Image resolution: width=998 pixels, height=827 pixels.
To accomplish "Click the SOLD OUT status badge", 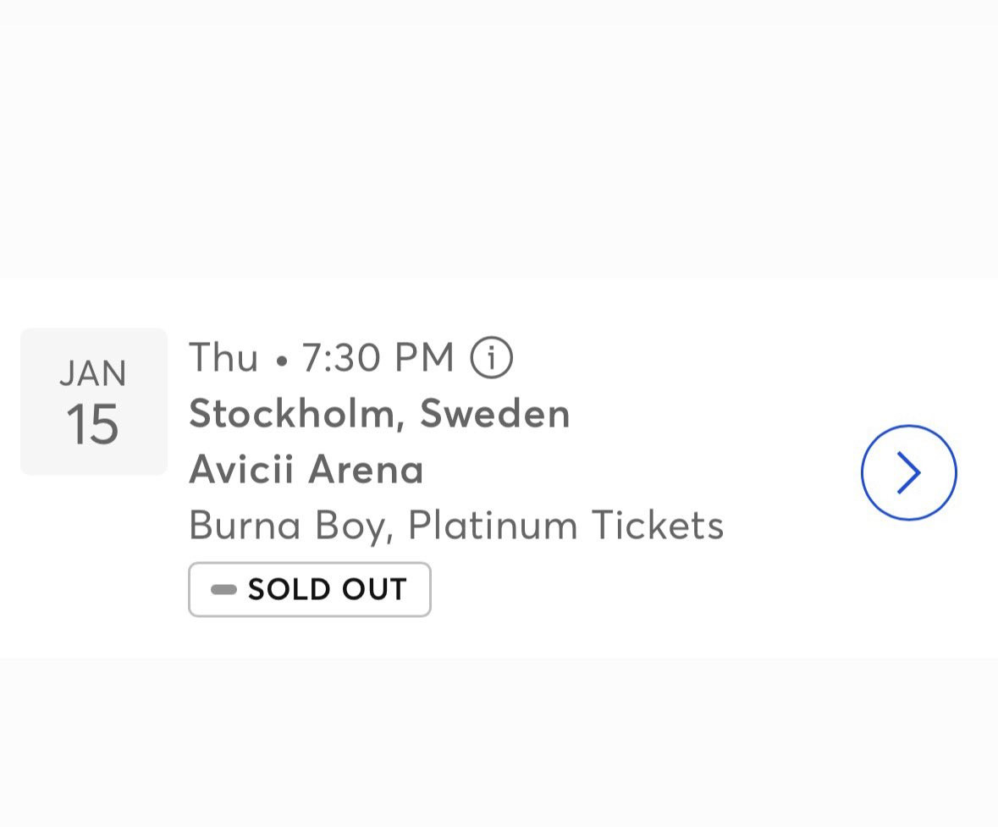I will tap(310, 589).
